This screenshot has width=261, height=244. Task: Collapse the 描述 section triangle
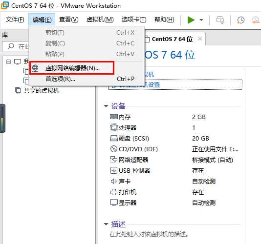pos(106,224)
